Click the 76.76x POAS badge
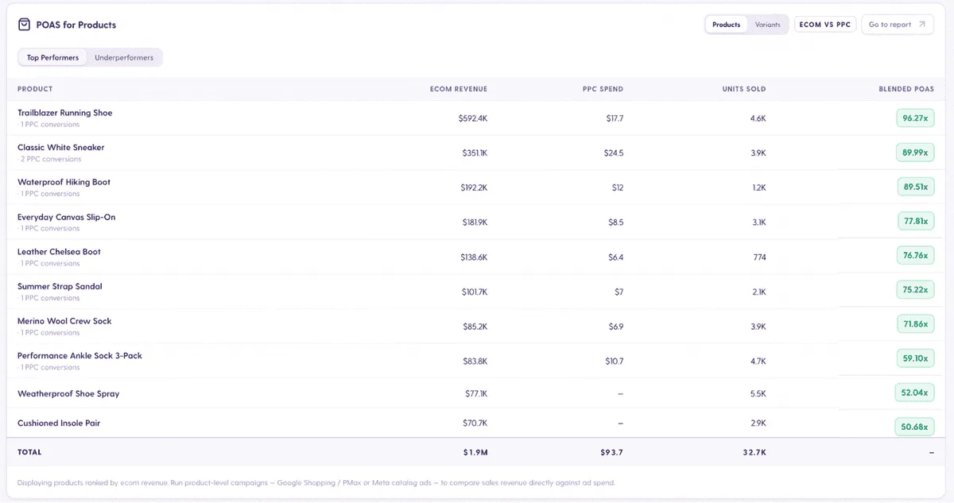Viewport: 954px width, 503px height. (x=915, y=256)
